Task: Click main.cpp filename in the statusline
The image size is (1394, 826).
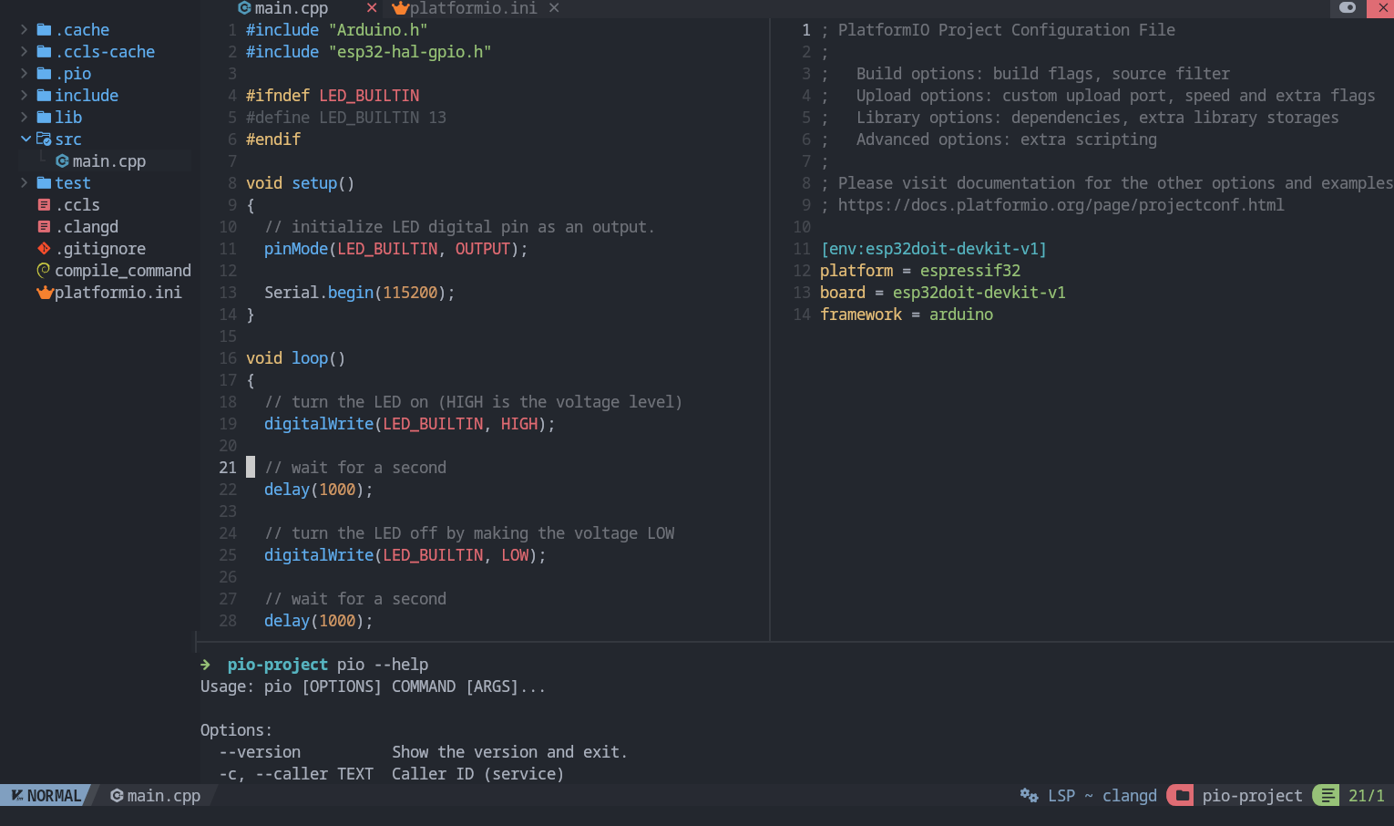Action: point(164,796)
